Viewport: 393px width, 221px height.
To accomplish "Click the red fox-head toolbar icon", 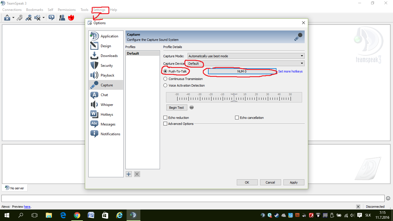I will 71,18.
